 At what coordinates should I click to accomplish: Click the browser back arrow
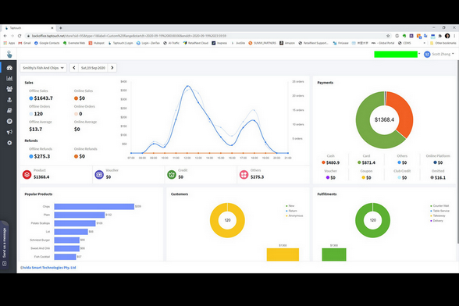pos(5,36)
